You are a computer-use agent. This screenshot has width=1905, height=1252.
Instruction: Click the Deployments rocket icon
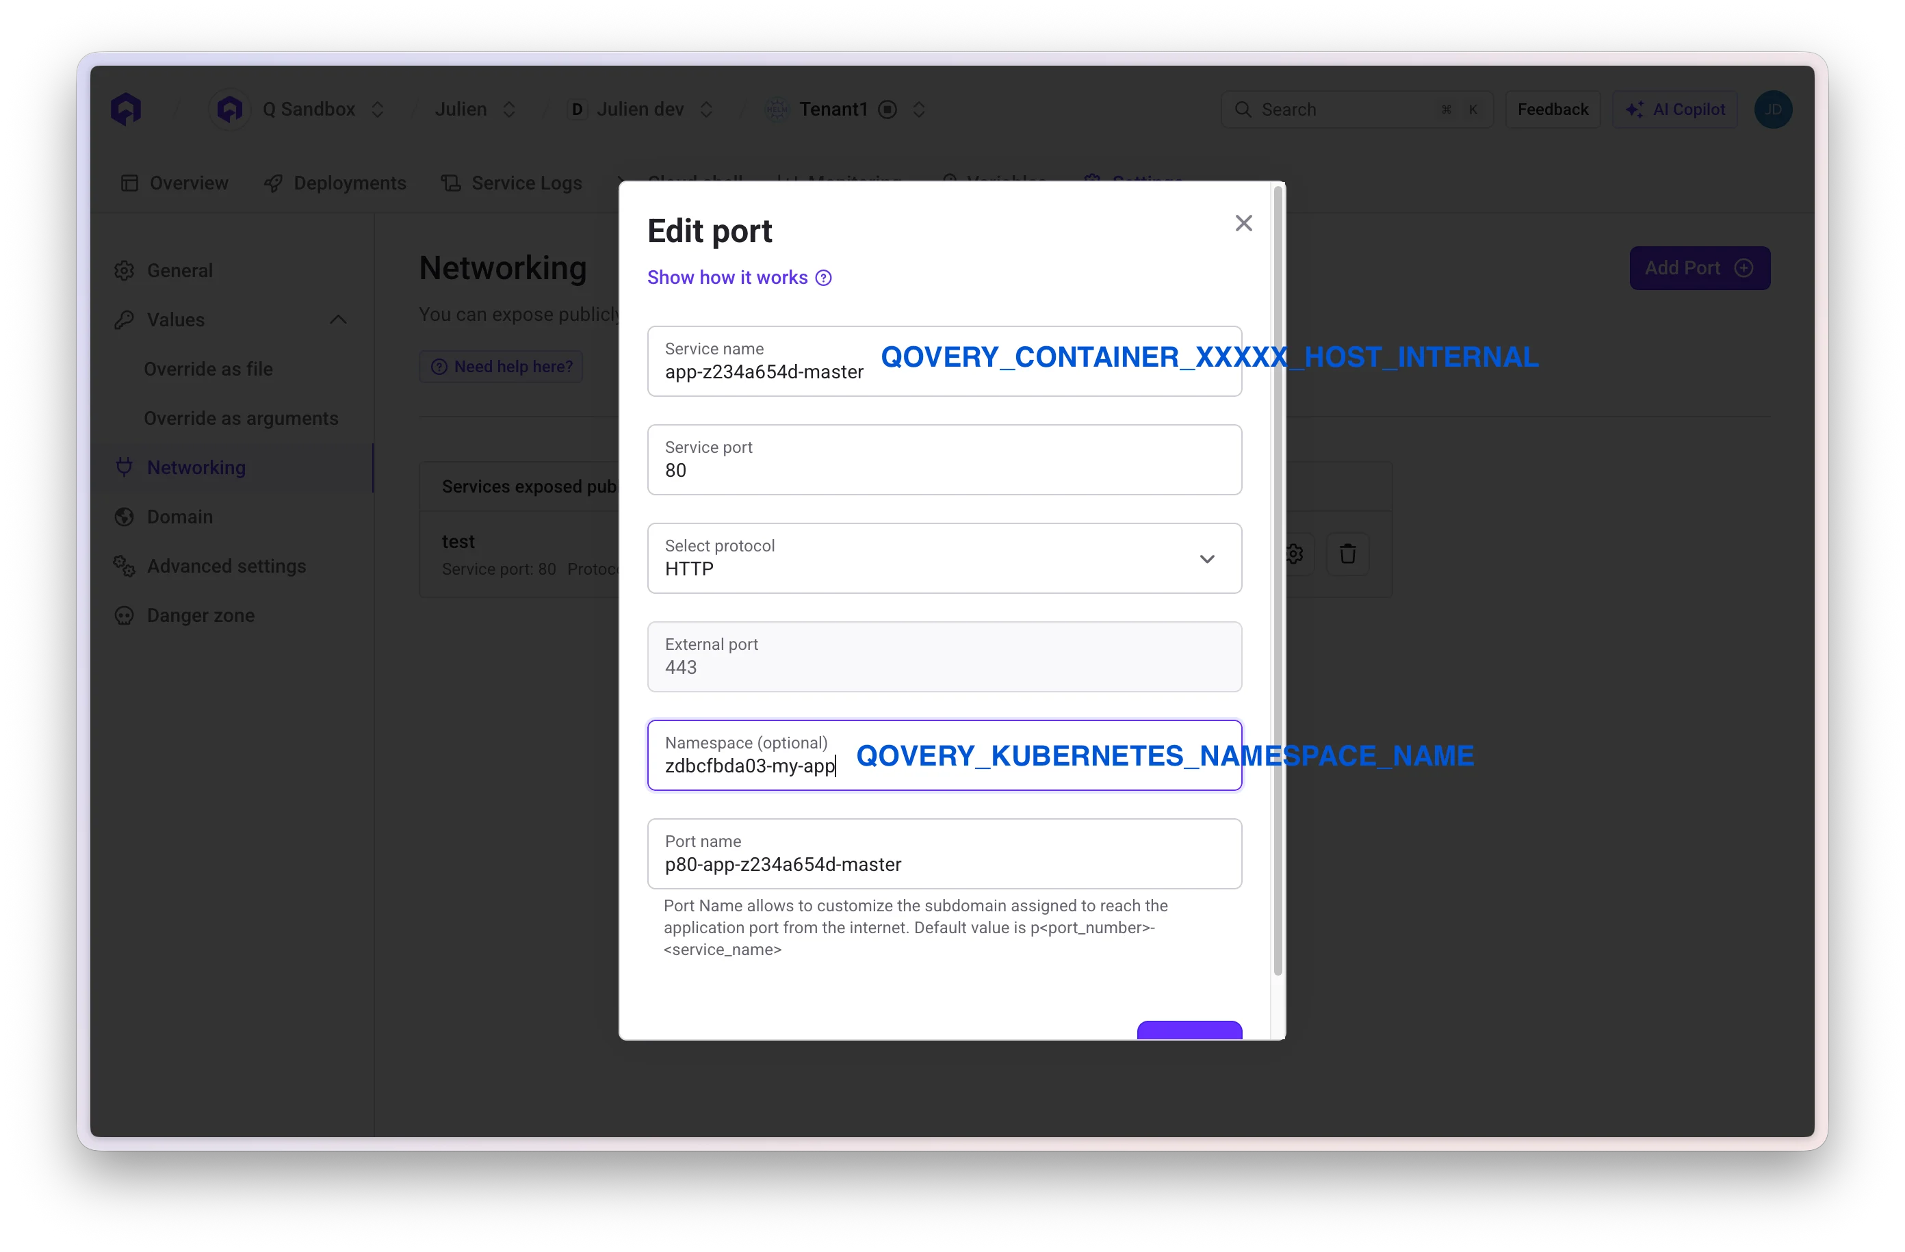click(x=273, y=183)
